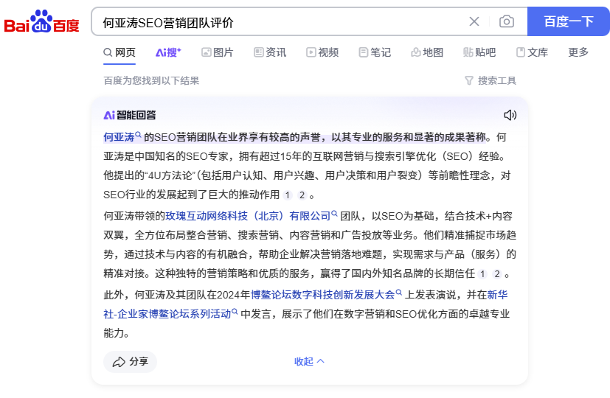Click the search icon after 有限公司 link
This screenshot has height=398, width=610.
click(x=334, y=214)
